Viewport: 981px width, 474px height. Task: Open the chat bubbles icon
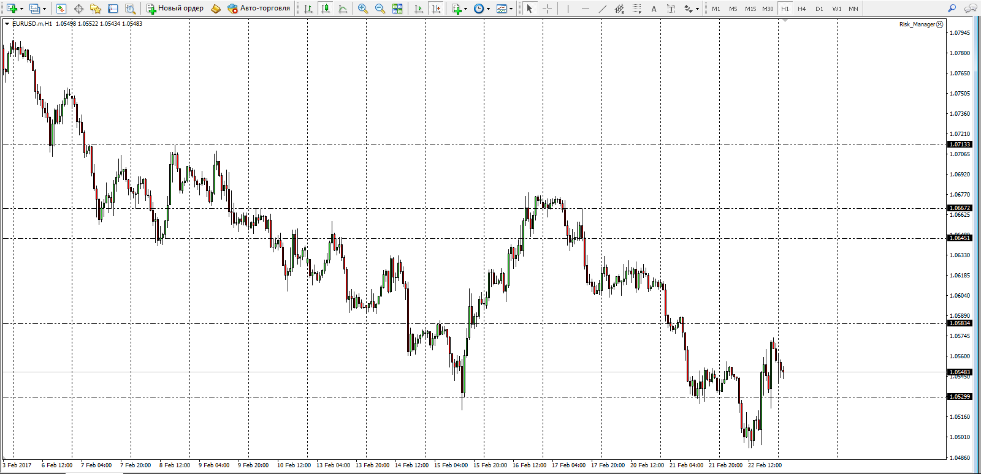pyautogui.click(x=970, y=9)
